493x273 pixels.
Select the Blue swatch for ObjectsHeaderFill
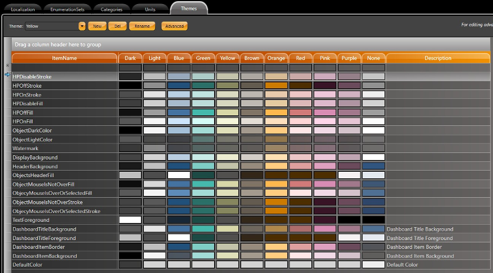point(179,175)
